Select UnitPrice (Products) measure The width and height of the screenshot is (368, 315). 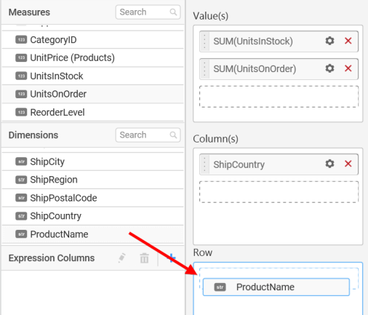point(92,57)
